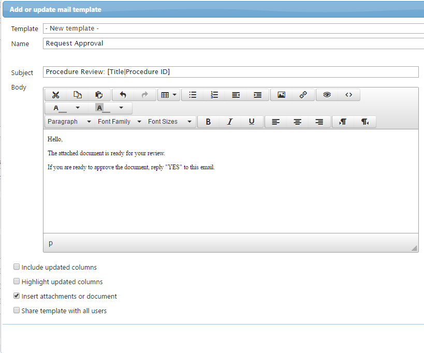Preview the template with the eye icon
The image size is (424, 353).
(327, 95)
